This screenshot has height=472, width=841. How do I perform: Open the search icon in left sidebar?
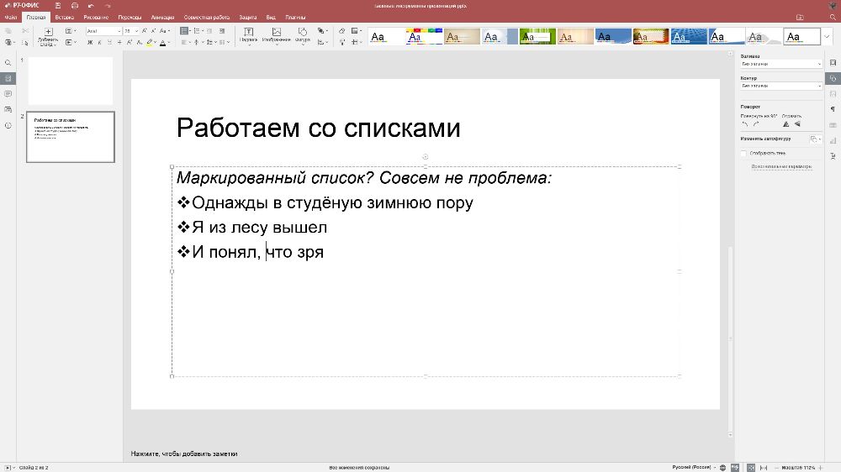8,63
